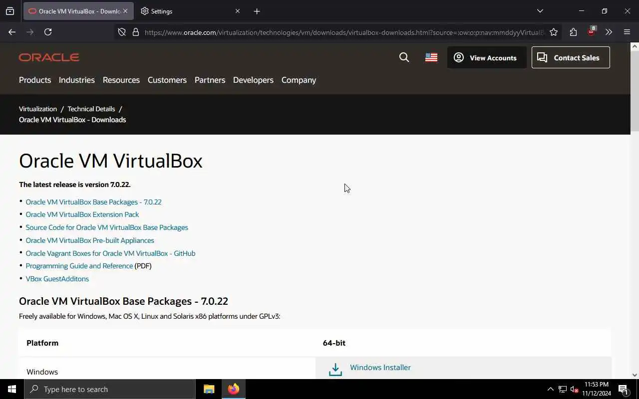Click the network tray icon
The width and height of the screenshot is (639, 399).
[x=563, y=389]
